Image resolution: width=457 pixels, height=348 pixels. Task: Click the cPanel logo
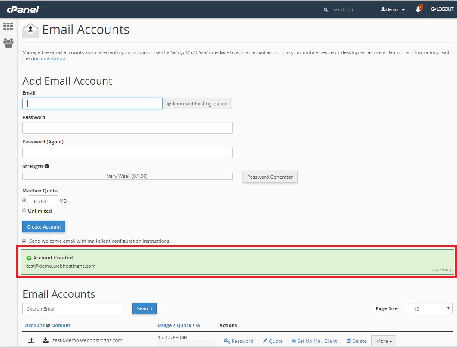point(22,9)
